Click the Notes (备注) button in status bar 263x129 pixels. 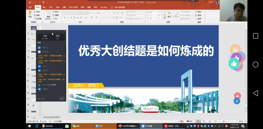click(x=181, y=121)
